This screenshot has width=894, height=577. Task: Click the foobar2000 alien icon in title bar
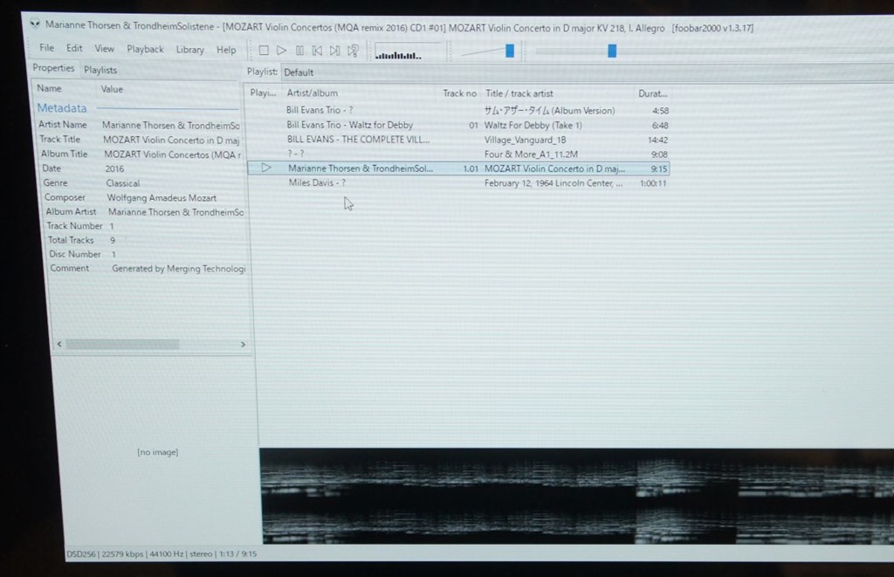(34, 25)
